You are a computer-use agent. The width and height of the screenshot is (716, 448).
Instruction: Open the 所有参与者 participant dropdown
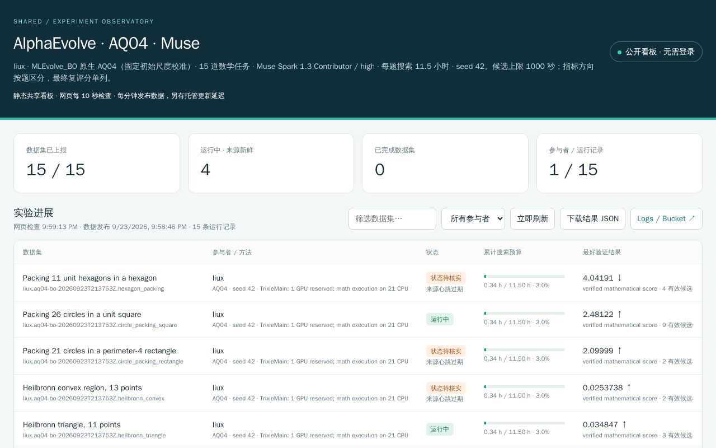(x=473, y=218)
